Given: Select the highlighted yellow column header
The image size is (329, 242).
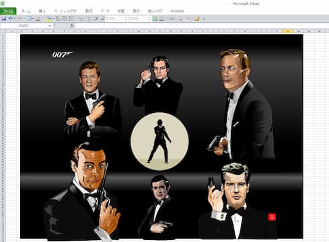Looking at the screenshot, I should [288, 32].
